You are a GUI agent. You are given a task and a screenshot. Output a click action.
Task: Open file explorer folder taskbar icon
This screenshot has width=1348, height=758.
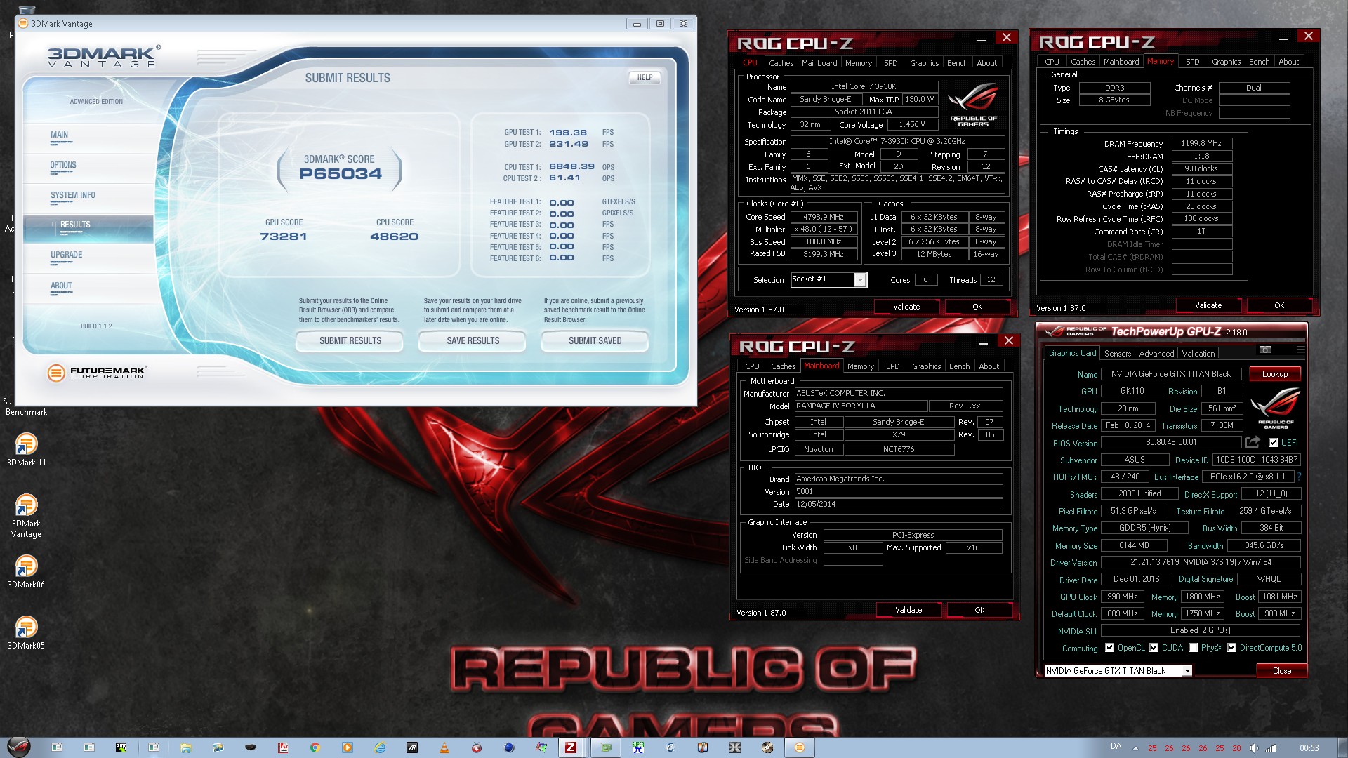click(x=185, y=747)
